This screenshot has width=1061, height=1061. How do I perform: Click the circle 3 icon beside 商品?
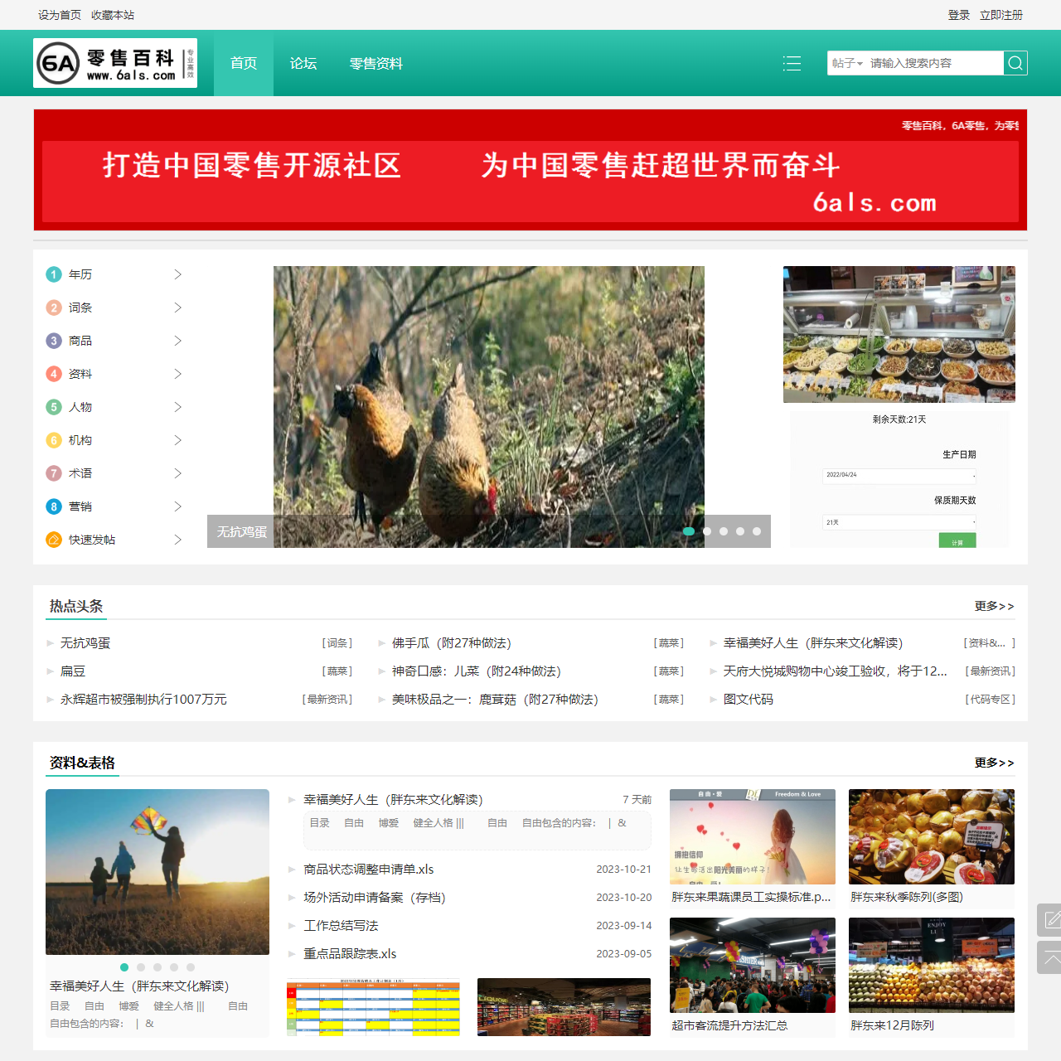[x=53, y=341]
